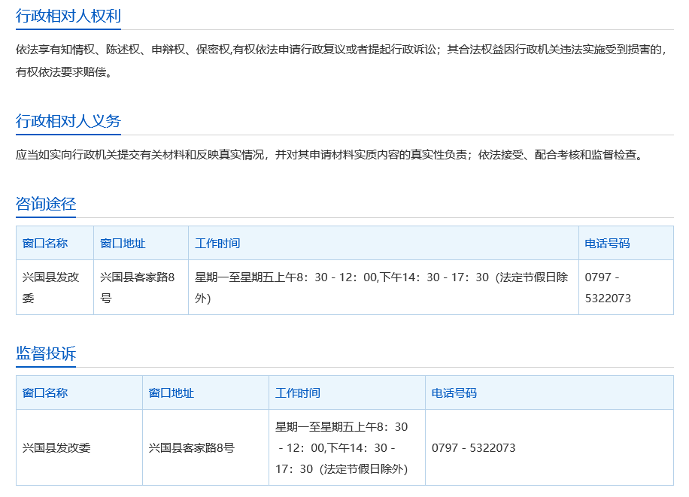Click 窗口名称 header in 监督投诉 table

click(45, 393)
